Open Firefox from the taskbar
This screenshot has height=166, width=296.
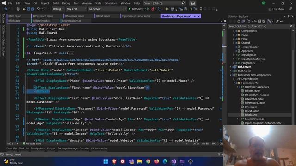click(156, 161)
